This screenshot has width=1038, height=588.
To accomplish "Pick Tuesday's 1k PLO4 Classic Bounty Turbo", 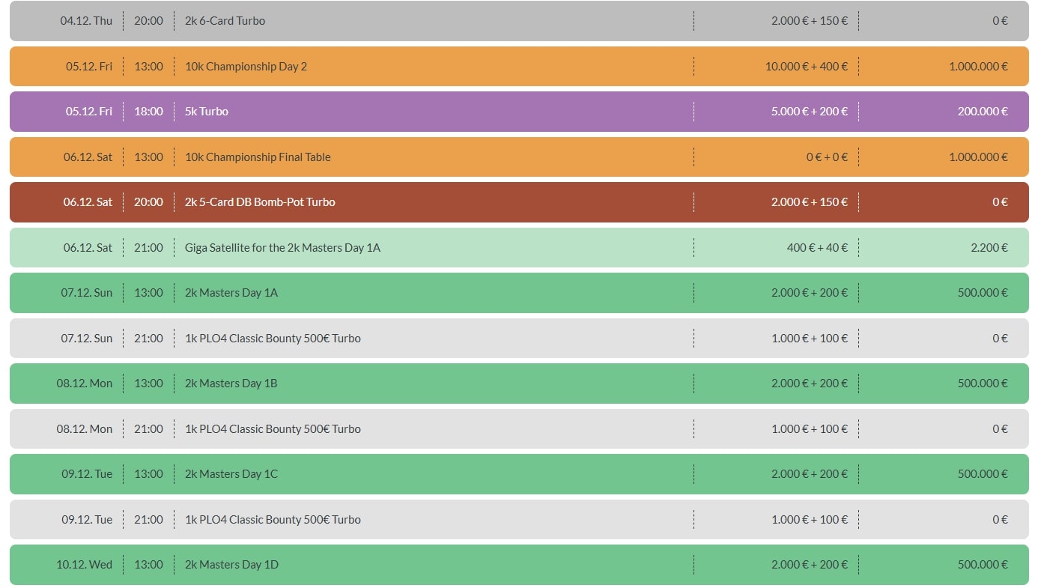I will click(273, 520).
